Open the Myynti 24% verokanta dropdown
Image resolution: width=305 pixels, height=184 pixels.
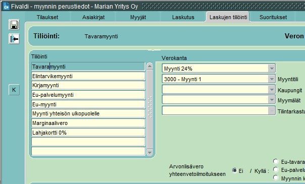click(x=272, y=69)
